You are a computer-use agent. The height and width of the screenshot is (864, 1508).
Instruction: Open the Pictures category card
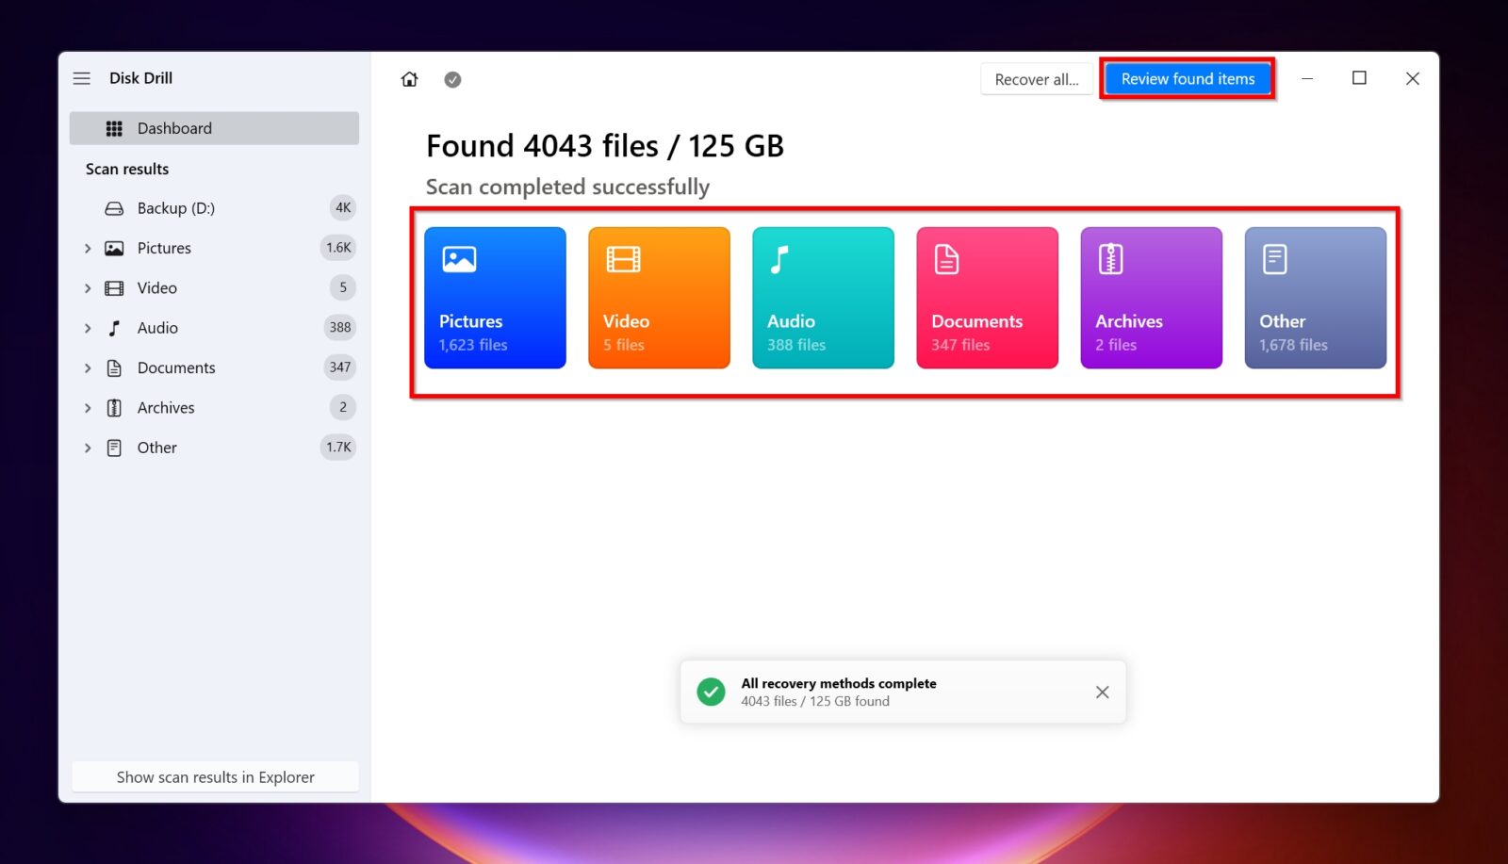pyautogui.click(x=494, y=297)
